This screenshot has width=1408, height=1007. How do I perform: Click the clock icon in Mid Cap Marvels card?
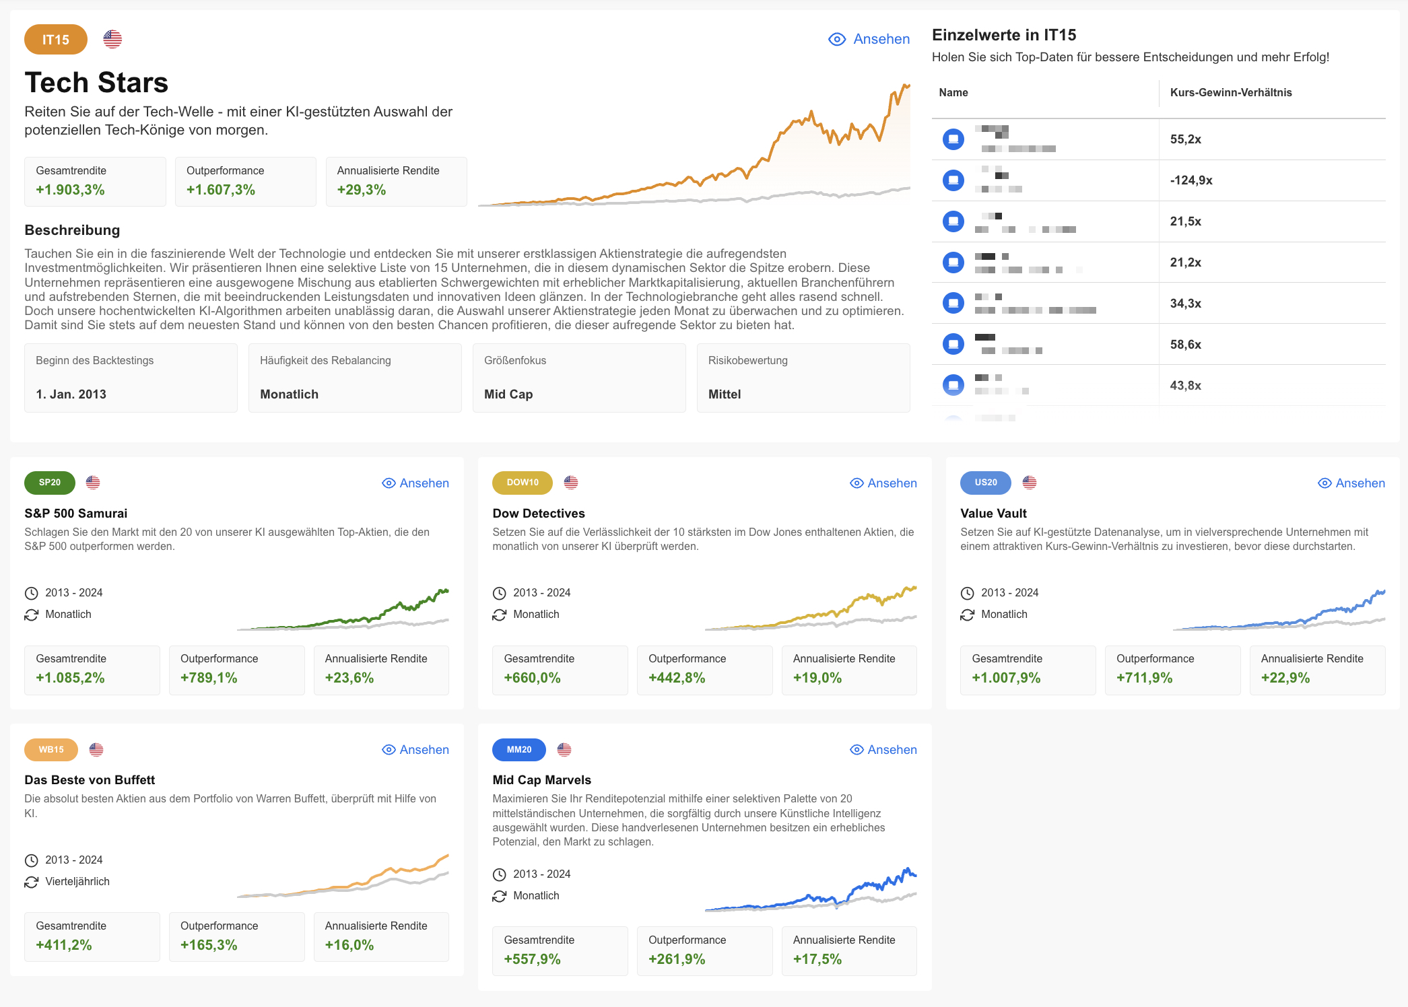click(500, 874)
